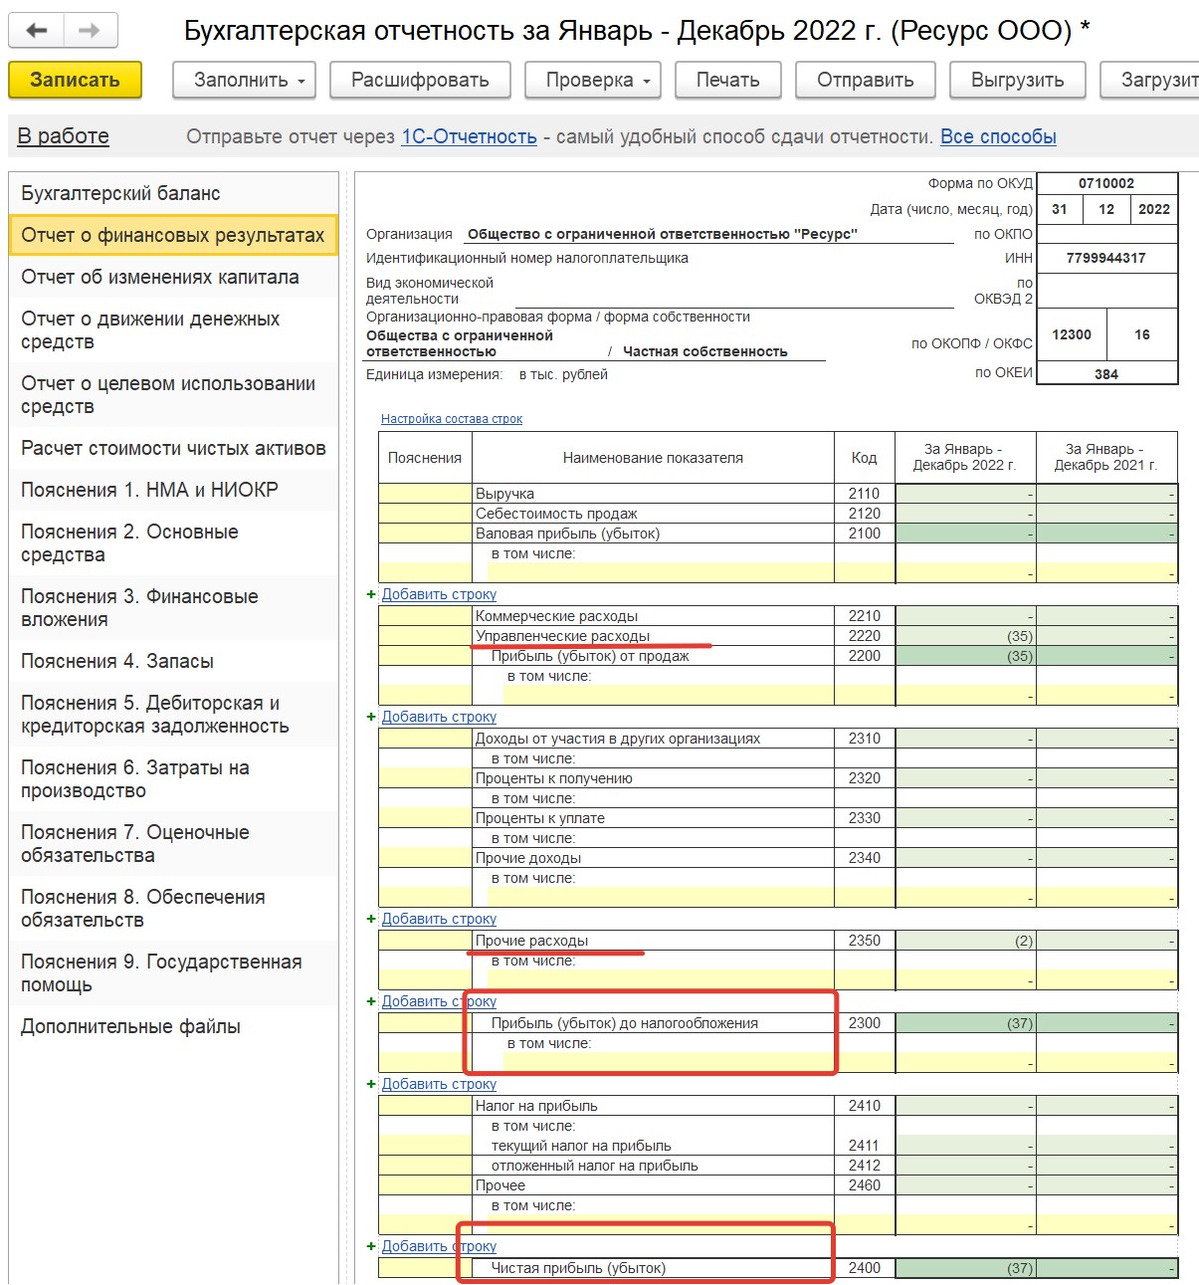The width and height of the screenshot is (1199, 1285).
Task: Click the Чистая прибыль 2022 value (37)
Action: (x=966, y=1268)
